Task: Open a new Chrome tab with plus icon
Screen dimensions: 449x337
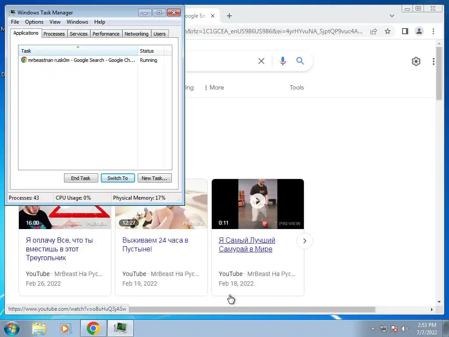Action: [x=229, y=16]
